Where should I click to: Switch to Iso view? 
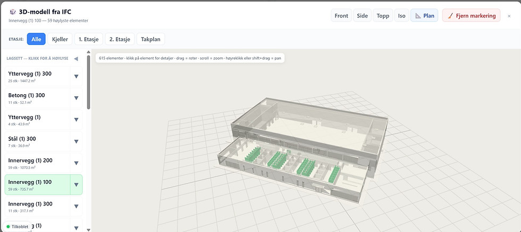coord(402,15)
